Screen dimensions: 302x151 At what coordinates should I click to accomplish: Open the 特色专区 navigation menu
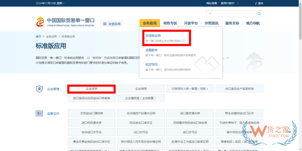pos(170,23)
